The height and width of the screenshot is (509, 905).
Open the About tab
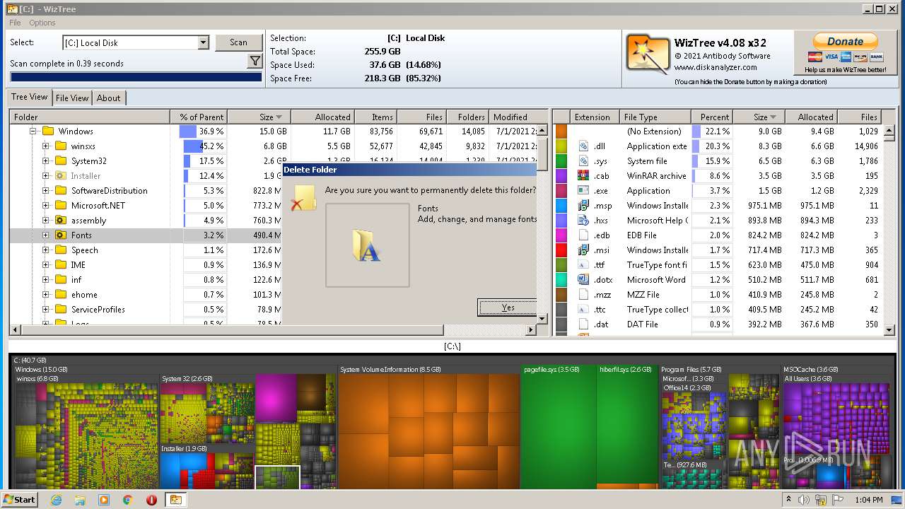click(108, 98)
